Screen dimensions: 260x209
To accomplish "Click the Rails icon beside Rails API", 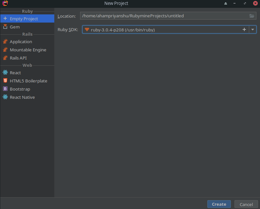I will (x=5, y=58).
